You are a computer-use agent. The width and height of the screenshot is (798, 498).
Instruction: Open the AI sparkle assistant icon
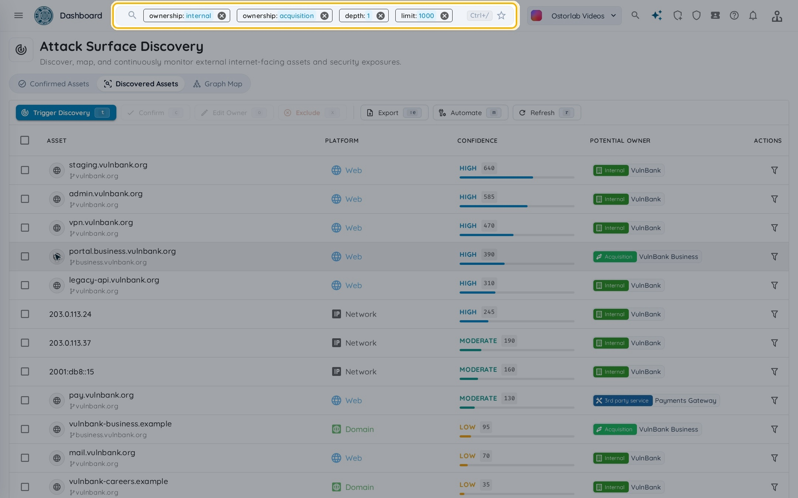(x=657, y=15)
